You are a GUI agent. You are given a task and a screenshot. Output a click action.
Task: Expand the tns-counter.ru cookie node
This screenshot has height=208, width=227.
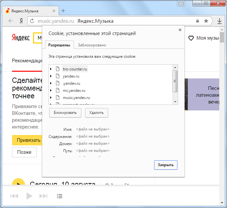click(x=51, y=69)
